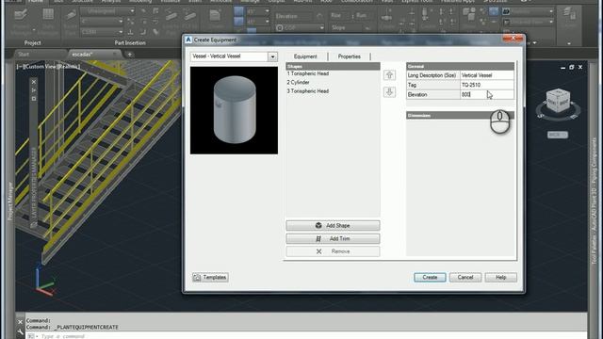Close the Layer Properties Manager palette

point(34,82)
